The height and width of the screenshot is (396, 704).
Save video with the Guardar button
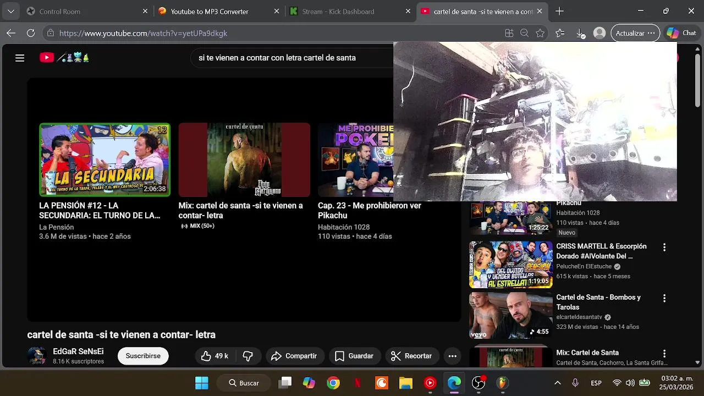[x=354, y=356]
